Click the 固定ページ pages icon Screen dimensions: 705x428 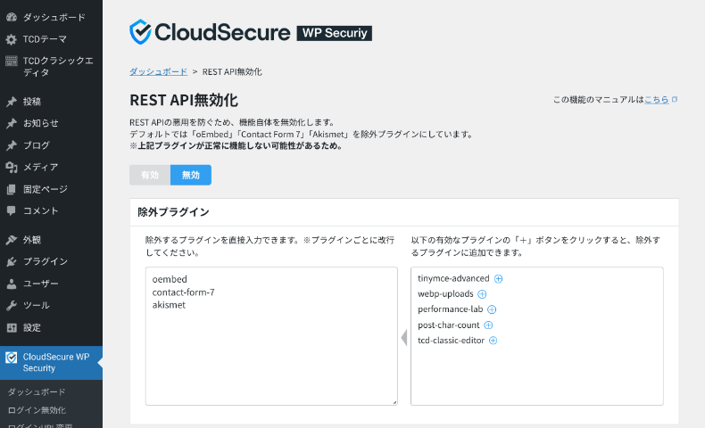point(12,189)
